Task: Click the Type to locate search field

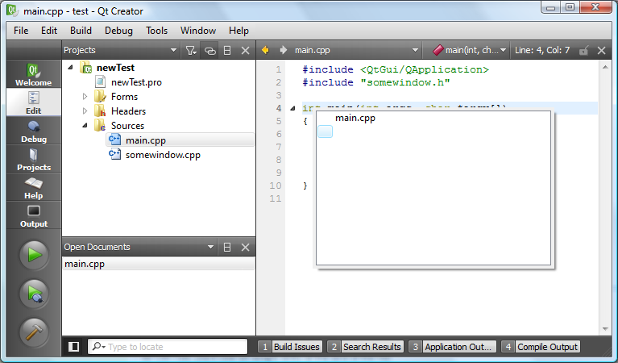Action: (174, 347)
